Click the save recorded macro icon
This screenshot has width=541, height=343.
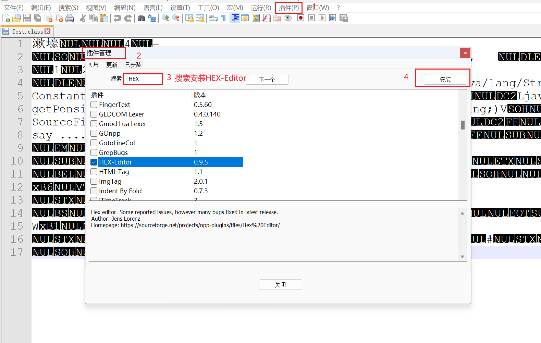click(343, 18)
